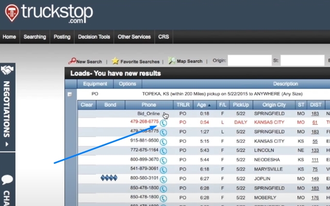Open the Other Services menu
Image resolution: width=330 pixels, height=206 pixels.
[134, 37]
